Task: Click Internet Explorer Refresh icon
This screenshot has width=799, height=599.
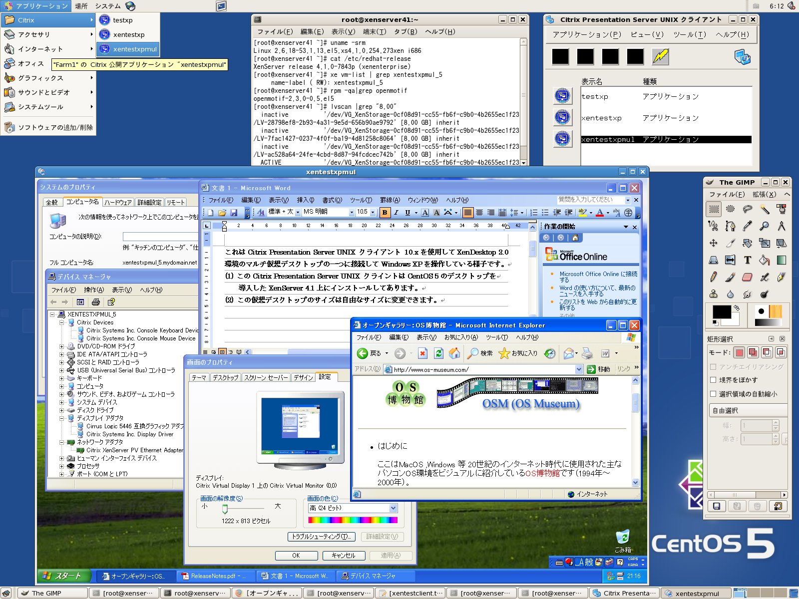Action: pyautogui.click(x=438, y=353)
